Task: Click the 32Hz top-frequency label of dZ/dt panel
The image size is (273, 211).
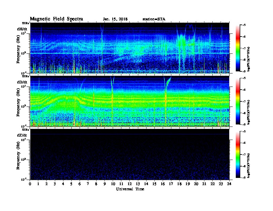Action: pyautogui.click(x=26, y=130)
